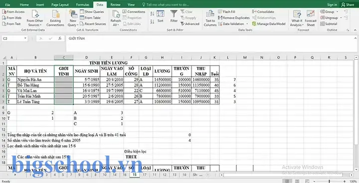Viewport: 359px width, 183px height.
Task: Open Consolidate tool
Action: (263, 11)
